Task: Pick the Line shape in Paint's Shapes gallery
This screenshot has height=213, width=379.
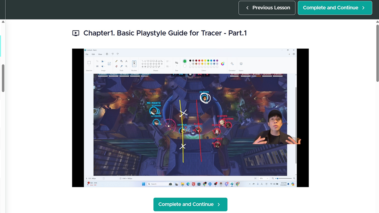Action: [x=143, y=61]
